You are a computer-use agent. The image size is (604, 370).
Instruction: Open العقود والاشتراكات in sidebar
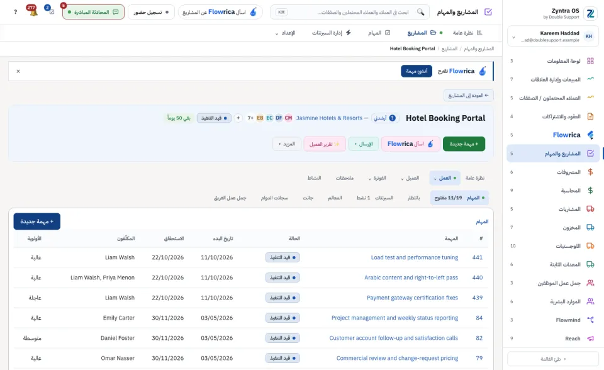[553, 116]
